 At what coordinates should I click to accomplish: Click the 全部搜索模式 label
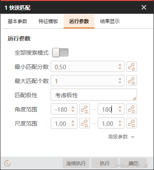pos(32,53)
